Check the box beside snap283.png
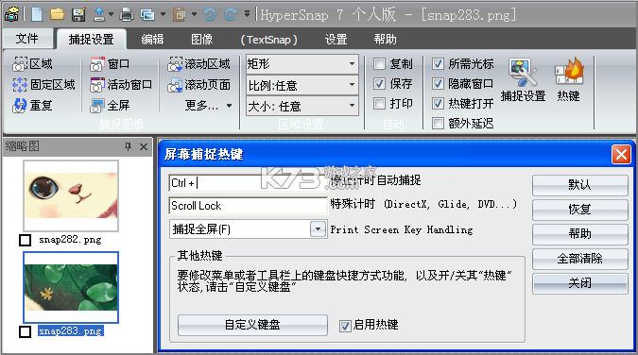The height and width of the screenshot is (355, 638). 26,331
